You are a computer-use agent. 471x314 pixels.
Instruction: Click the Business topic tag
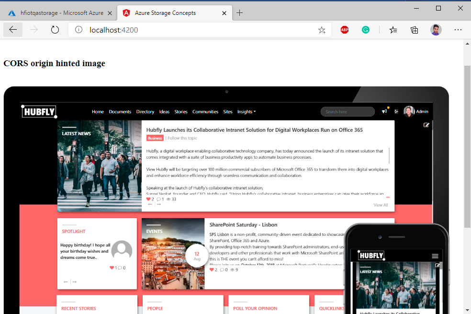(x=155, y=138)
